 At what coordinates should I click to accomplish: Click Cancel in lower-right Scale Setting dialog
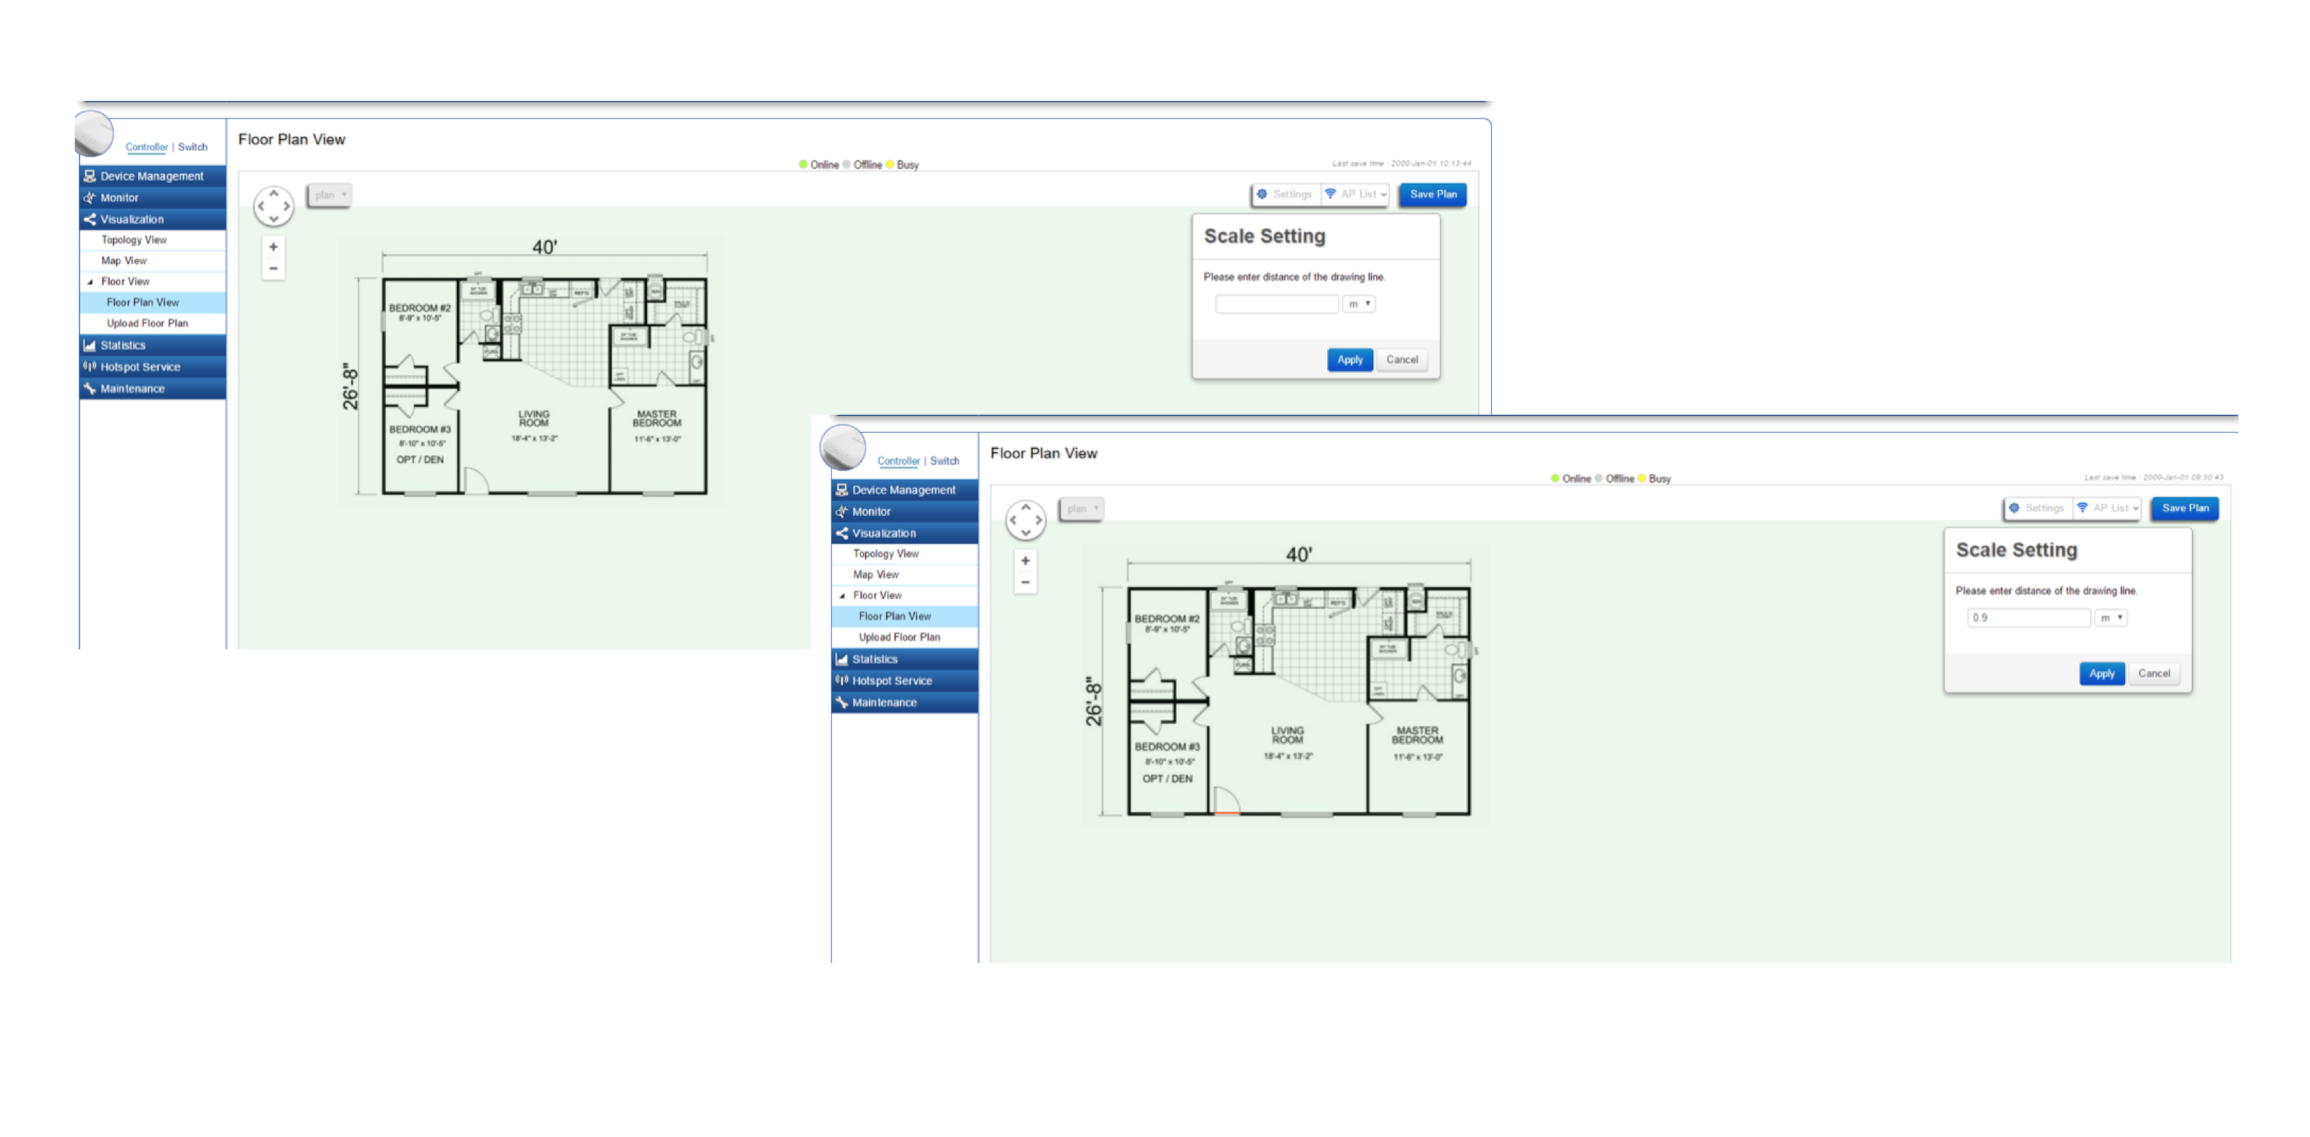[2155, 673]
